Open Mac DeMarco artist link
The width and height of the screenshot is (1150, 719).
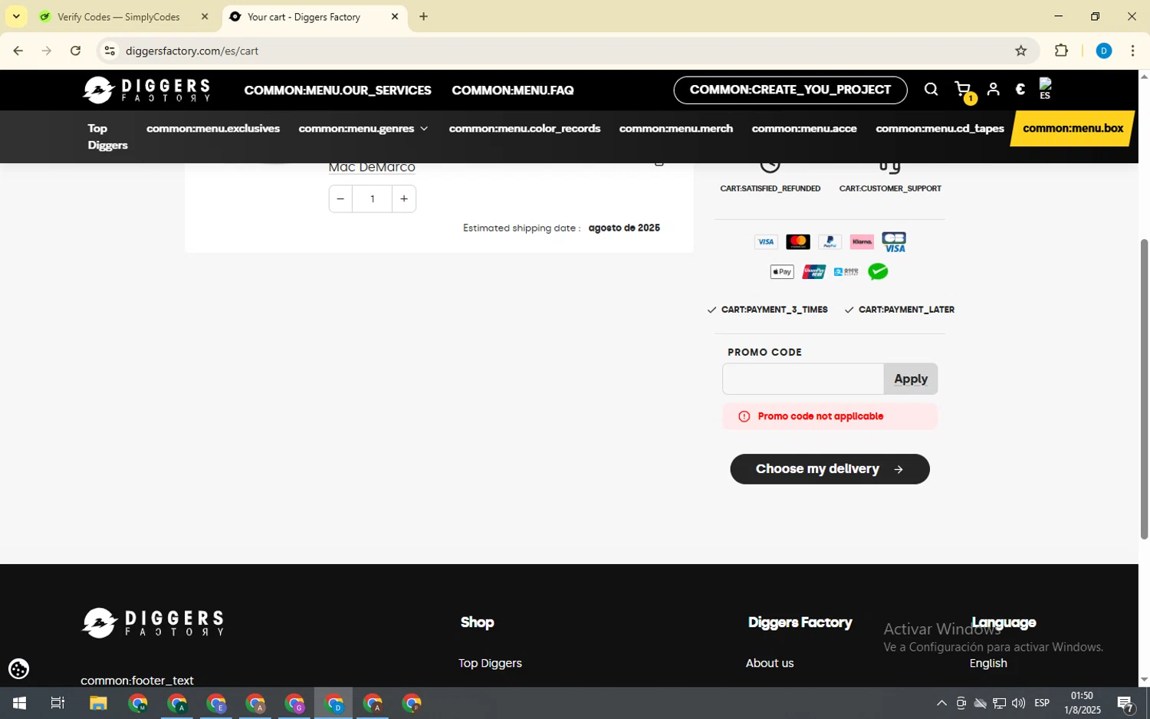tap(372, 167)
